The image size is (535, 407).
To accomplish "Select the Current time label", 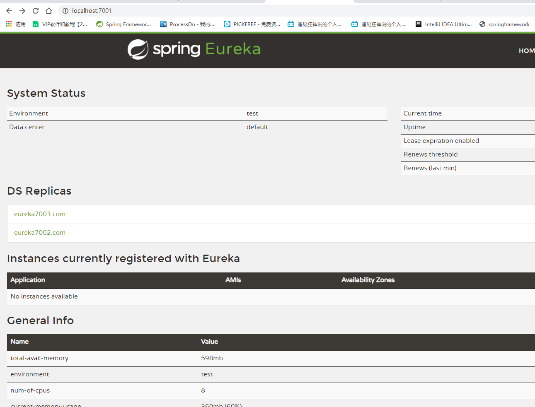I will (423, 113).
